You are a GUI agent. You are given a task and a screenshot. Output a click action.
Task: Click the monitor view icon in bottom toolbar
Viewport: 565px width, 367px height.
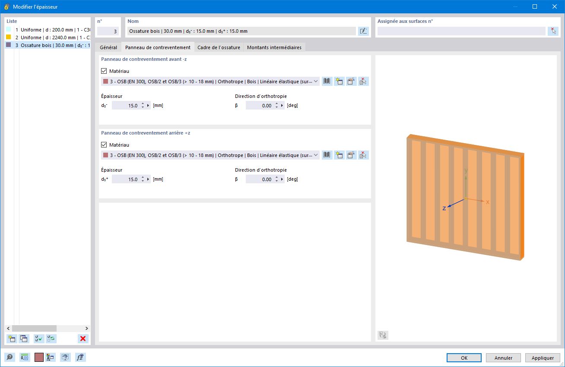[65, 357]
